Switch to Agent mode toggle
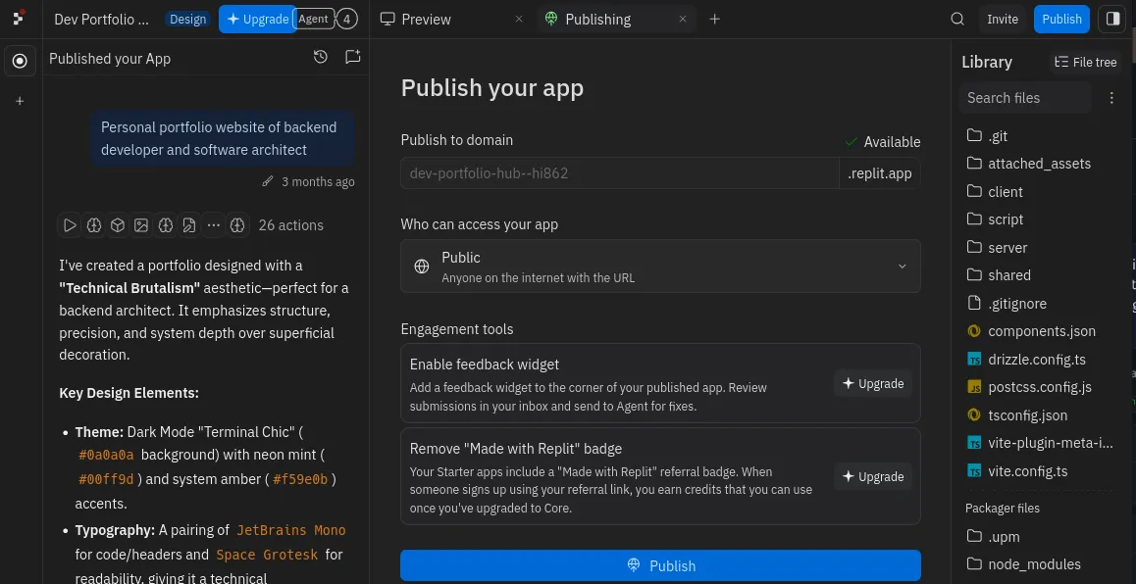The image size is (1136, 584). pyautogui.click(x=314, y=19)
